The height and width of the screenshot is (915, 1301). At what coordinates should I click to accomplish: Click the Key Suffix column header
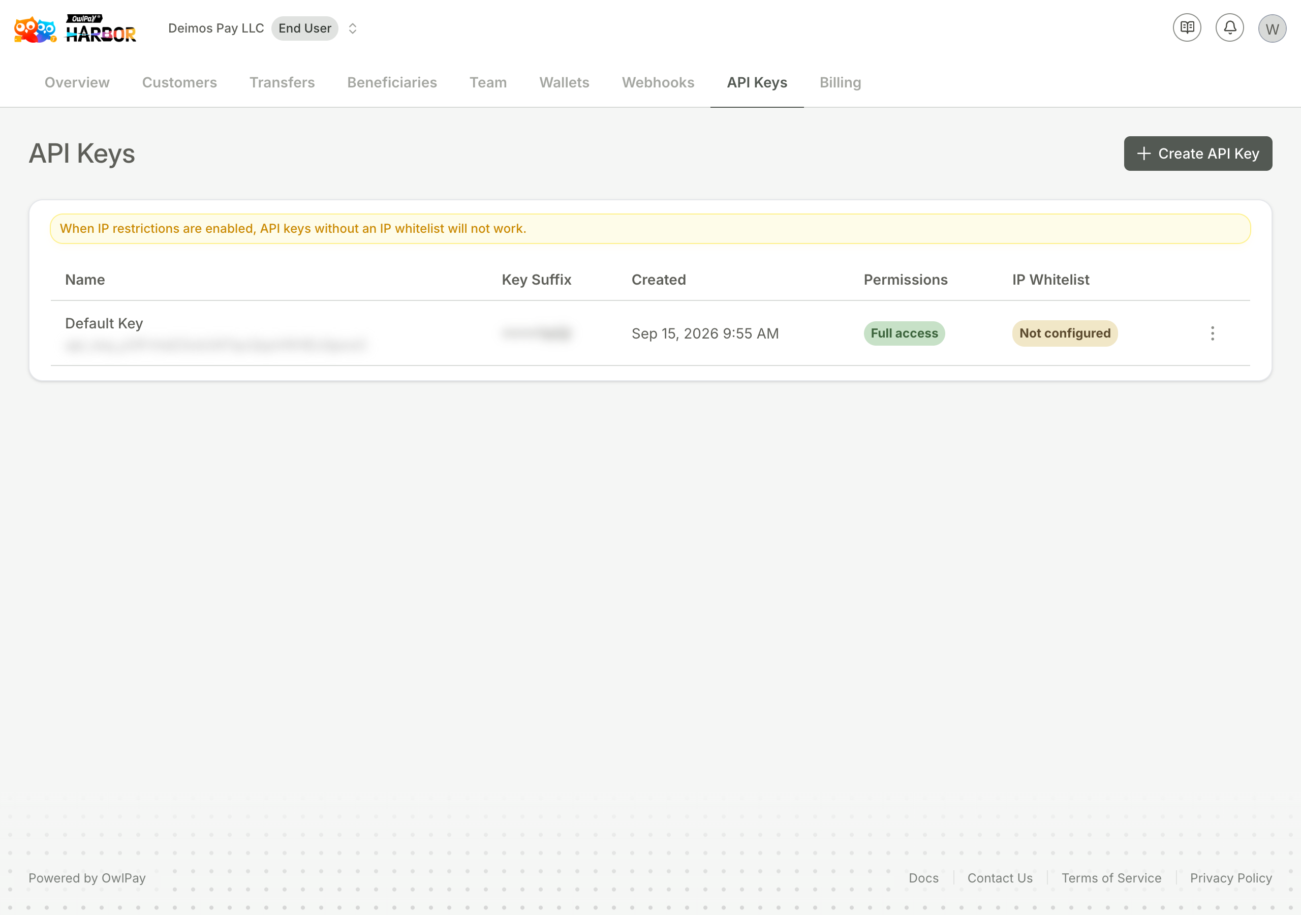[537, 280]
